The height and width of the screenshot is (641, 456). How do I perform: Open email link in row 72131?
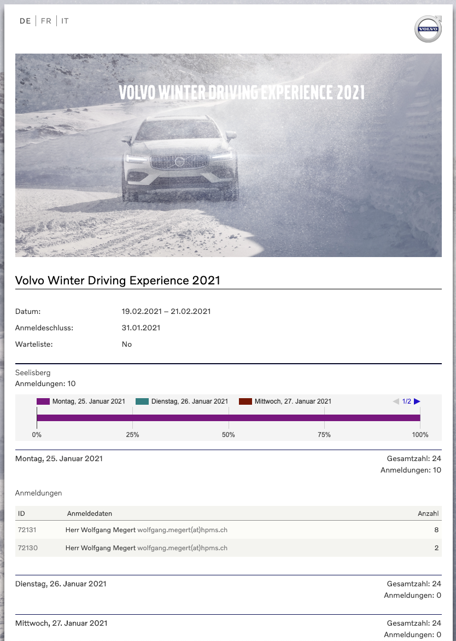(x=182, y=530)
